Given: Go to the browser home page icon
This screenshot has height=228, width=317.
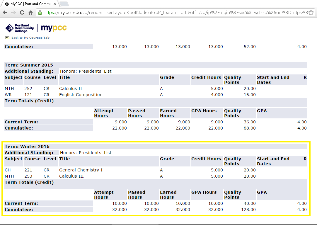Looking at the screenshot, I should [x=30, y=13].
